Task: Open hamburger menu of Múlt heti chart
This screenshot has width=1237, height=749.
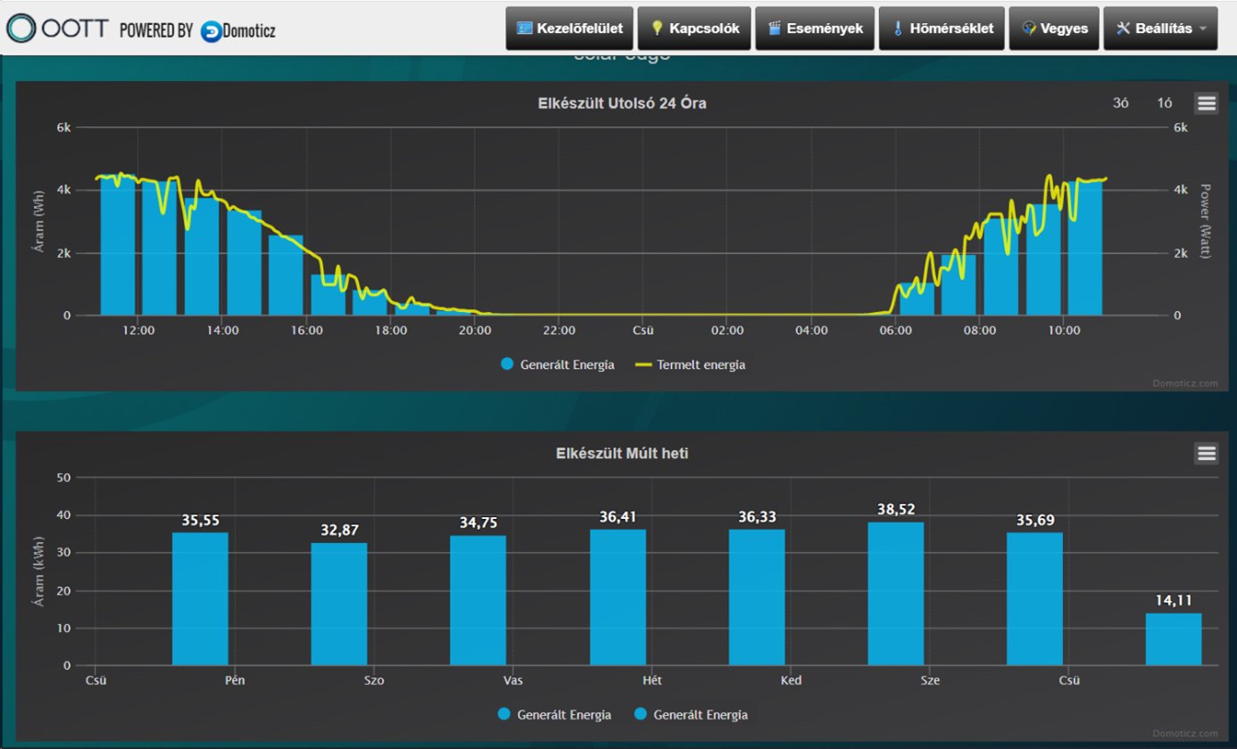Action: point(1207,454)
